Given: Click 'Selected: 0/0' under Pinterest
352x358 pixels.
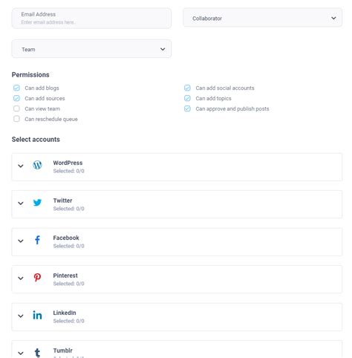Looking at the screenshot, I should click(x=68, y=284).
